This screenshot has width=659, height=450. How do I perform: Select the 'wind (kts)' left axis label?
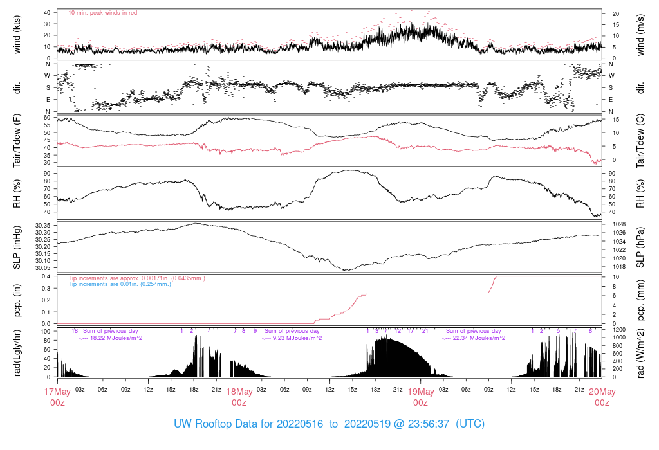coord(17,35)
